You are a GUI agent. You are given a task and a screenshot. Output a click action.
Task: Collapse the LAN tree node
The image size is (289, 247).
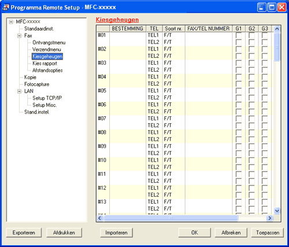(19, 91)
